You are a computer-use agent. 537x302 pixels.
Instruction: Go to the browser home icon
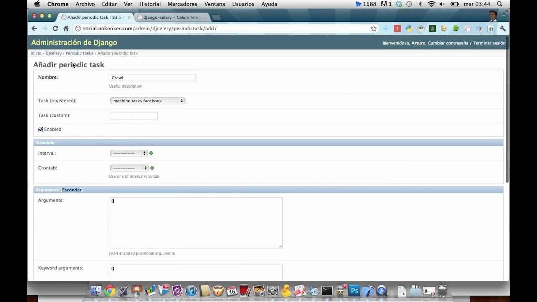click(x=66, y=29)
